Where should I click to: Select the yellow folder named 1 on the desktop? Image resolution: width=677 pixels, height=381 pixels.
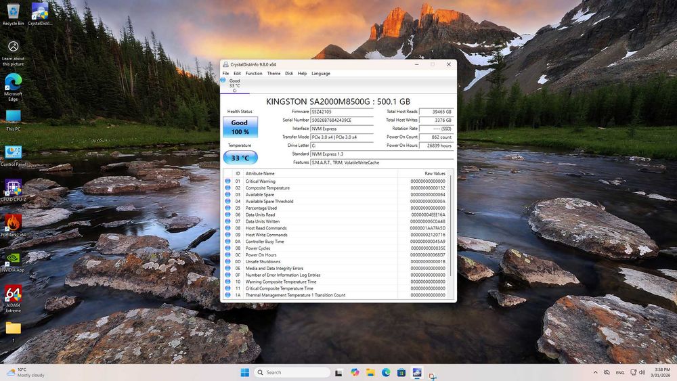coord(13,332)
